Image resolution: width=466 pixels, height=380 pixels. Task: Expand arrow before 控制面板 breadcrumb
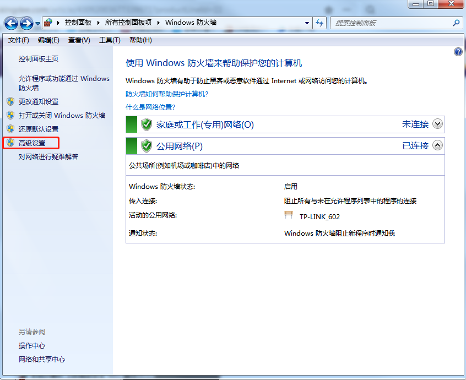click(58, 23)
